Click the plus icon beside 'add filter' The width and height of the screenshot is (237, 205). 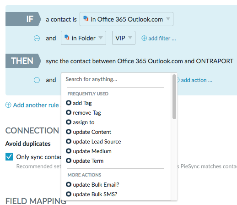point(144,38)
